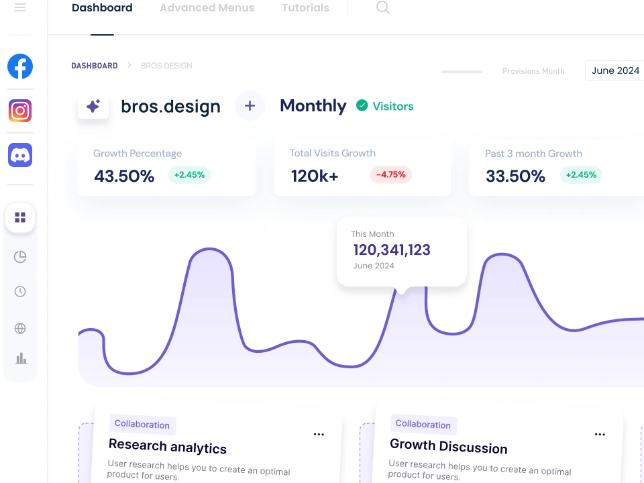Open Research analytics card options menu
Image resolution: width=644 pixels, height=483 pixels.
pos(319,434)
